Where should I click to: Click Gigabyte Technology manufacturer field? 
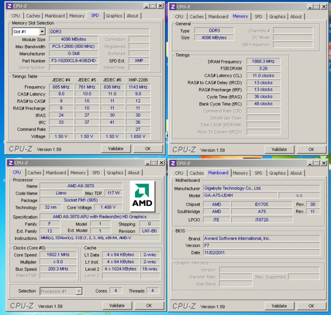click(x=262, y=188)
